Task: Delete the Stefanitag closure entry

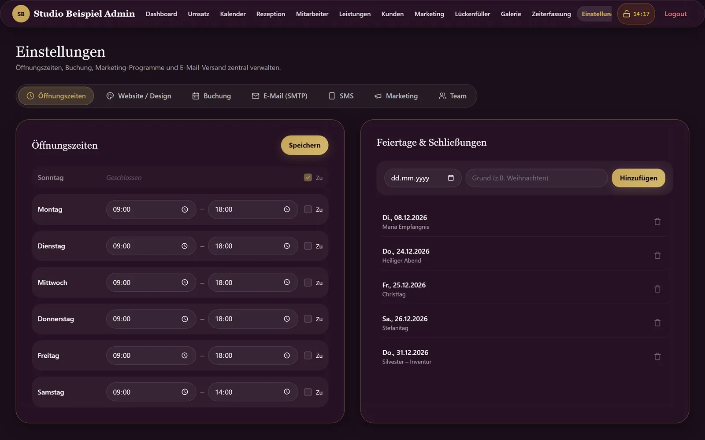Action: pyautogui.click(x=657, y=323)
